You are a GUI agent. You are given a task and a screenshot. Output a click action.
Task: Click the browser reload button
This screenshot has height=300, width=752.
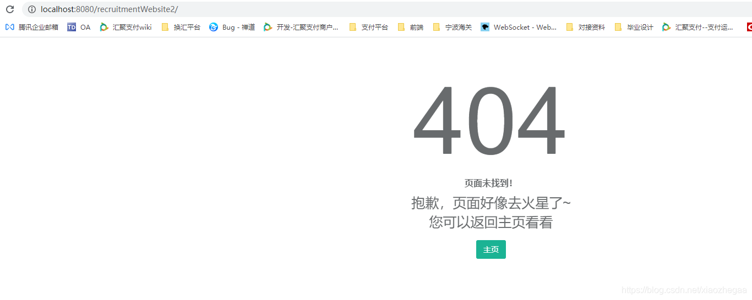click(9, 9)
